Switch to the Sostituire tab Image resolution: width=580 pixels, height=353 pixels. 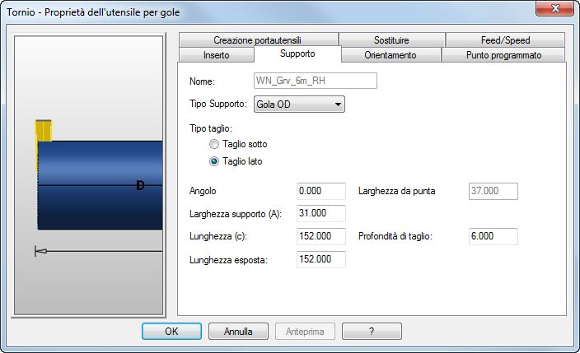tap(391, 40)
